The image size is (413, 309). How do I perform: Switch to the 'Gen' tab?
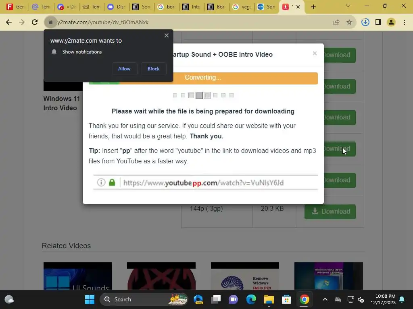point(15,7)
